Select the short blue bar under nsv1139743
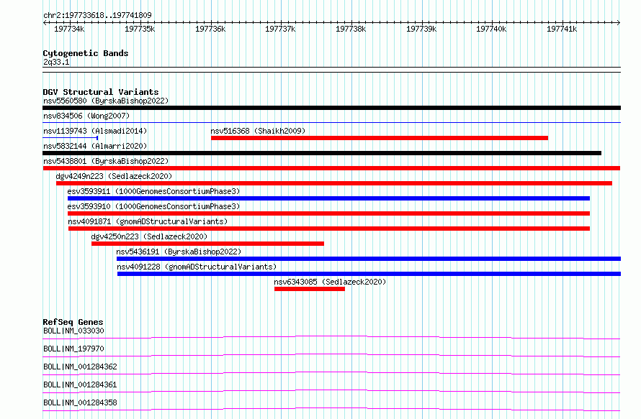 71,138
